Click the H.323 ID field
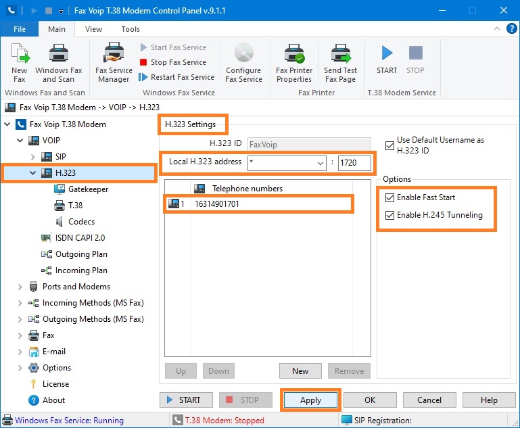The width and height of the screenshot is (520, 428). (309, 145)
